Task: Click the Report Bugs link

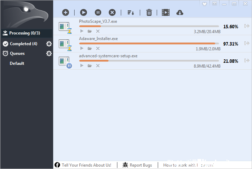Action: pos(137,165)
